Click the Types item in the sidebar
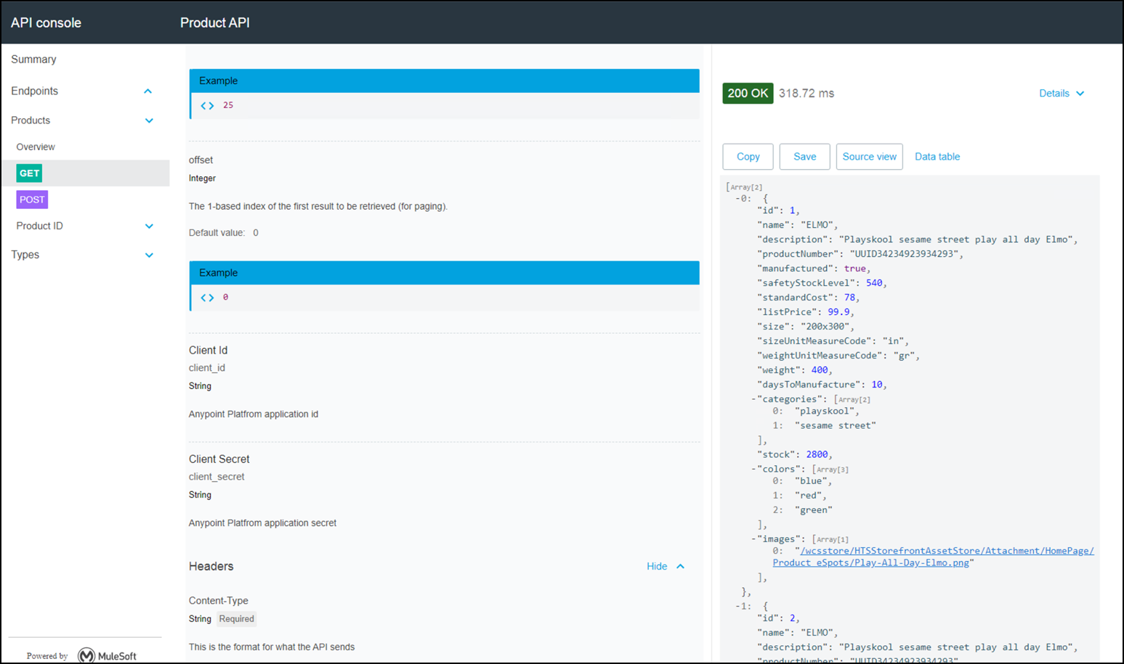 click(x=25, y=255)
